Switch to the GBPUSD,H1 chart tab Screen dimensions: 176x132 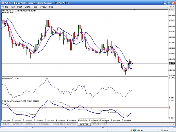97,124
